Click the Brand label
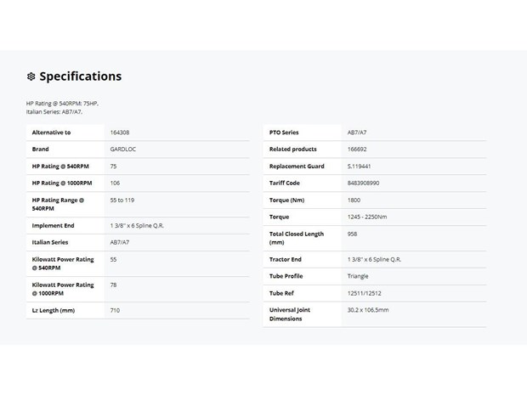This screenshot has width=527, height=395. pyautogui.click(x=40, y=150)
